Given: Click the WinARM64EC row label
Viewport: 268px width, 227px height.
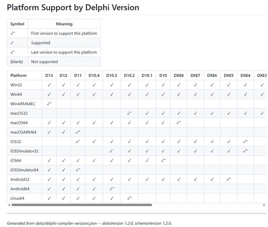Looking at the screenshot, I should click(x=23, y=104).
